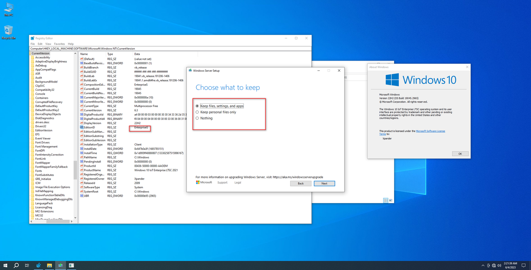The width and height of the screenshot is (531, 270).
Task: Select the Image File Execution Options key
Action: point(53,187)
